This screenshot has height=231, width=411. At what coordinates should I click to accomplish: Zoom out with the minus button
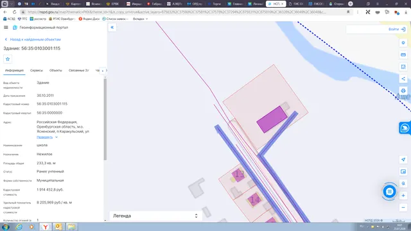(403, 207)
